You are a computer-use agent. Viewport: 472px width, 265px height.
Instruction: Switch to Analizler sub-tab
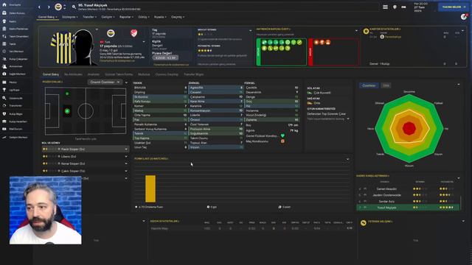[x=94, y=74]
